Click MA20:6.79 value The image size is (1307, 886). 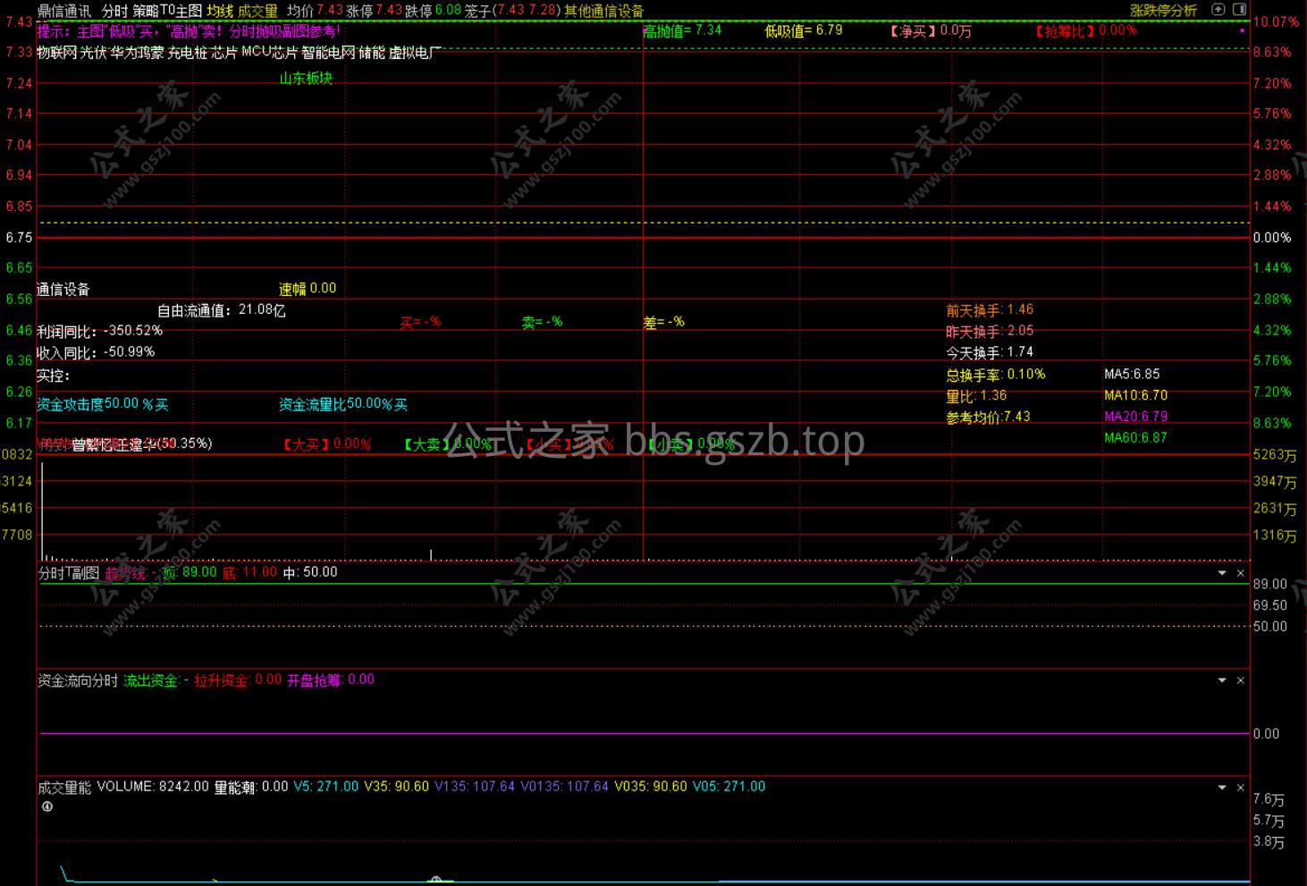coord(1135,417)
